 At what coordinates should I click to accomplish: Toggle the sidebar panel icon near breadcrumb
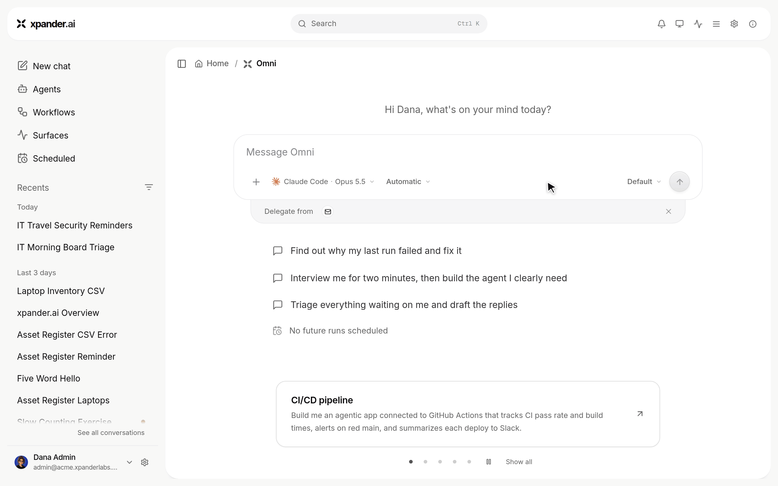[182, 64]
